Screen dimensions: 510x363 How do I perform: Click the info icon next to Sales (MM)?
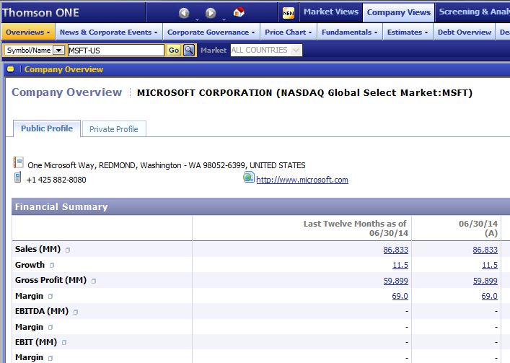coord(68,250)
